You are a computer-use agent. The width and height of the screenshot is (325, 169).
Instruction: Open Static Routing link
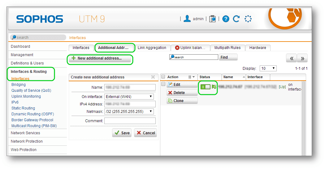(x=23, y=108)
